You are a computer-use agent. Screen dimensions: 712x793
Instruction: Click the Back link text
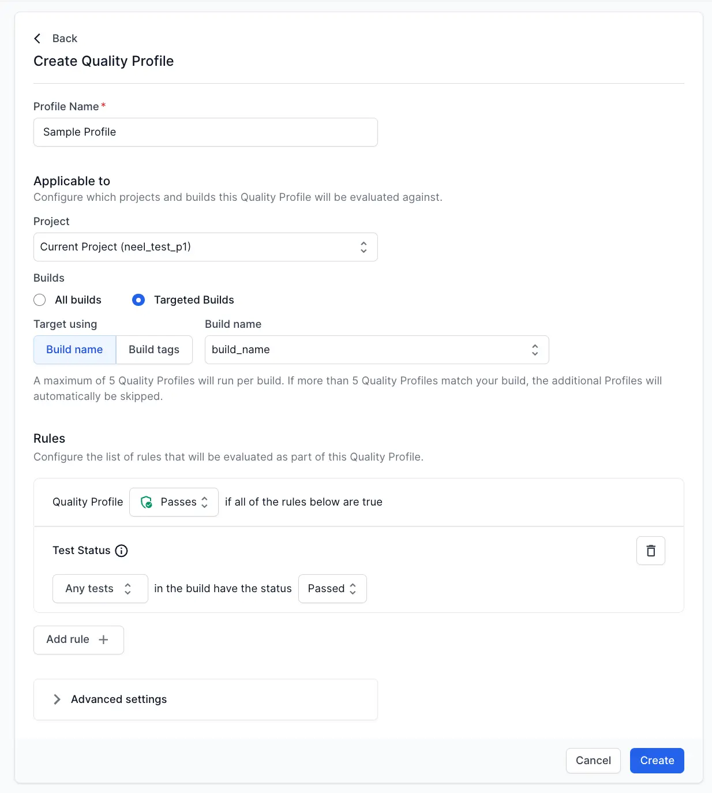point(65,39)
